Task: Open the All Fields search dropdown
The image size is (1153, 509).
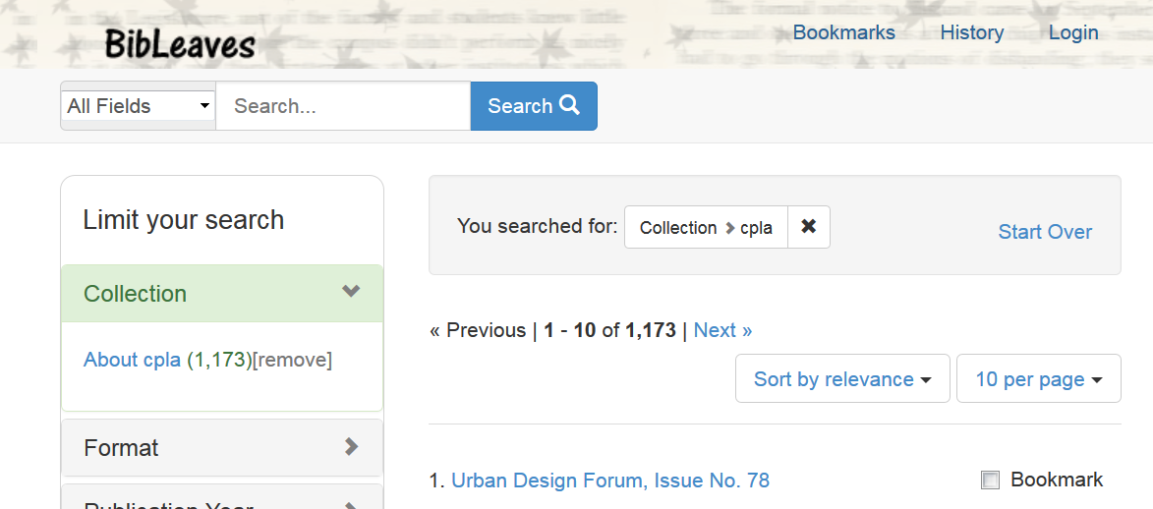Action: [x=139, y=106]
